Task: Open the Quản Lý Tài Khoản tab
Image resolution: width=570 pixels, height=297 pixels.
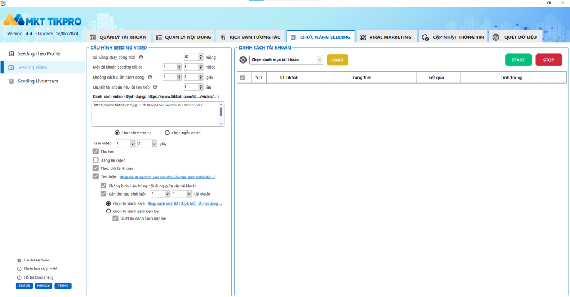Action: point(119,37)
